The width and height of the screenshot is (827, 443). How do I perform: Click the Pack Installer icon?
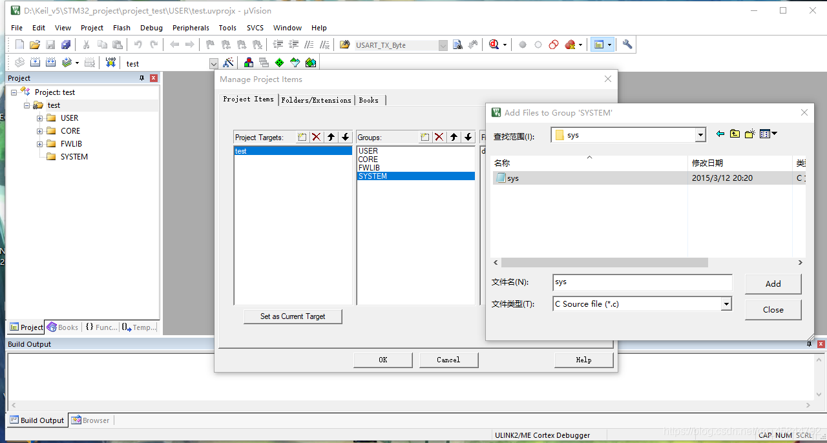[311, 63]
